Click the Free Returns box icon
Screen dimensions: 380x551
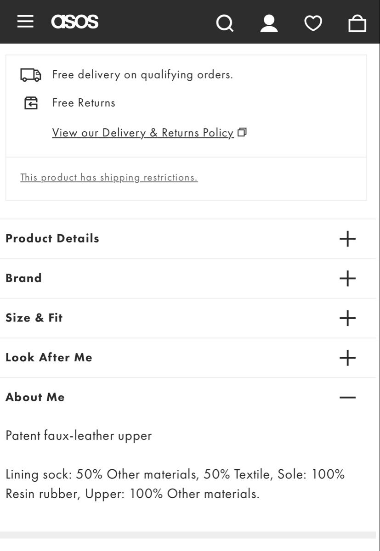pyautogui.click(x=31, y=103)
